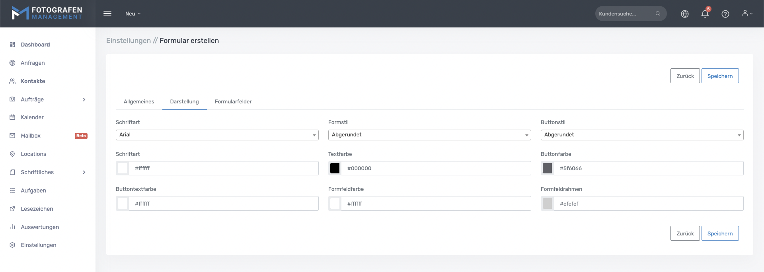This screenshot has height=272, width=764.
Task: Open the user account menu icon
Action: click(747, 14)
